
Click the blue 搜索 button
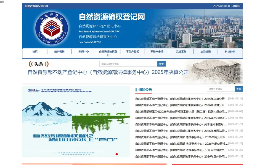(161, 64)
